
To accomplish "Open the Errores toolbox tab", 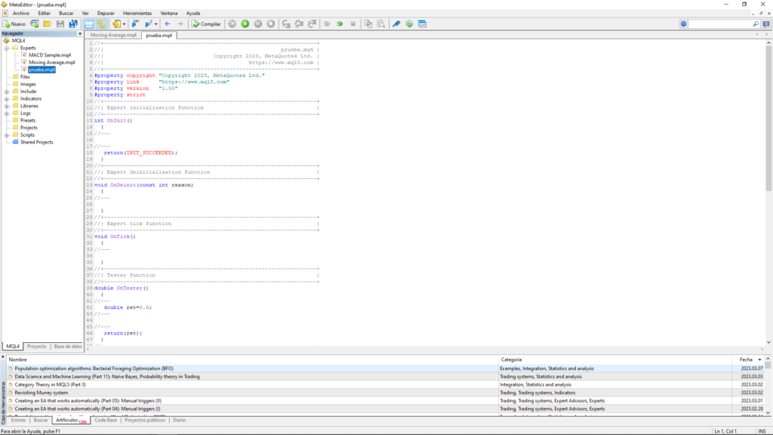I will [x=18, y=420].
